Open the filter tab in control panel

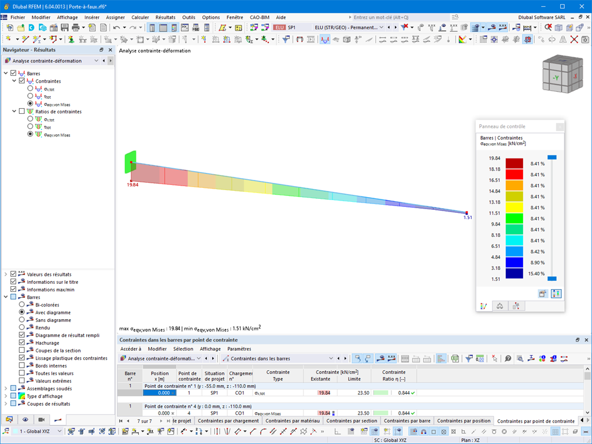pyautogui.click(x=516, y=306)
